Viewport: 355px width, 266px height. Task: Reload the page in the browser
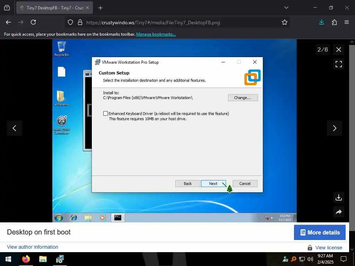[x=33, y=22]
